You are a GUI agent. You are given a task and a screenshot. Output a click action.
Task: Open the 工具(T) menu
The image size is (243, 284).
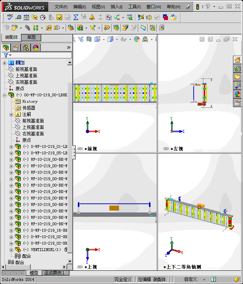[134, 7]
